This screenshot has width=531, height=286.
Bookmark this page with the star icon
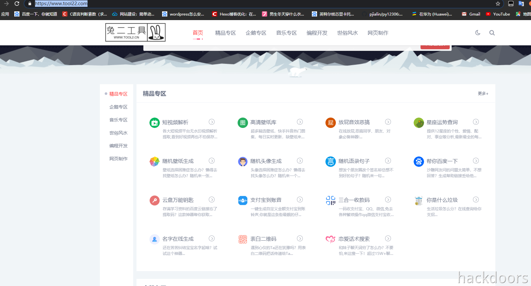(x=498, y=4)
